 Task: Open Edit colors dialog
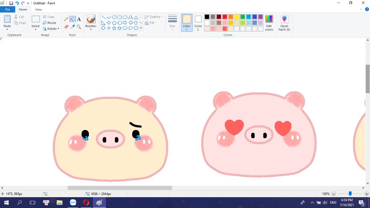coord(269,23)
